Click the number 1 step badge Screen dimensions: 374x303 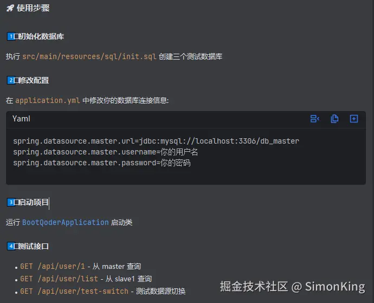click(x=11, y=36)
